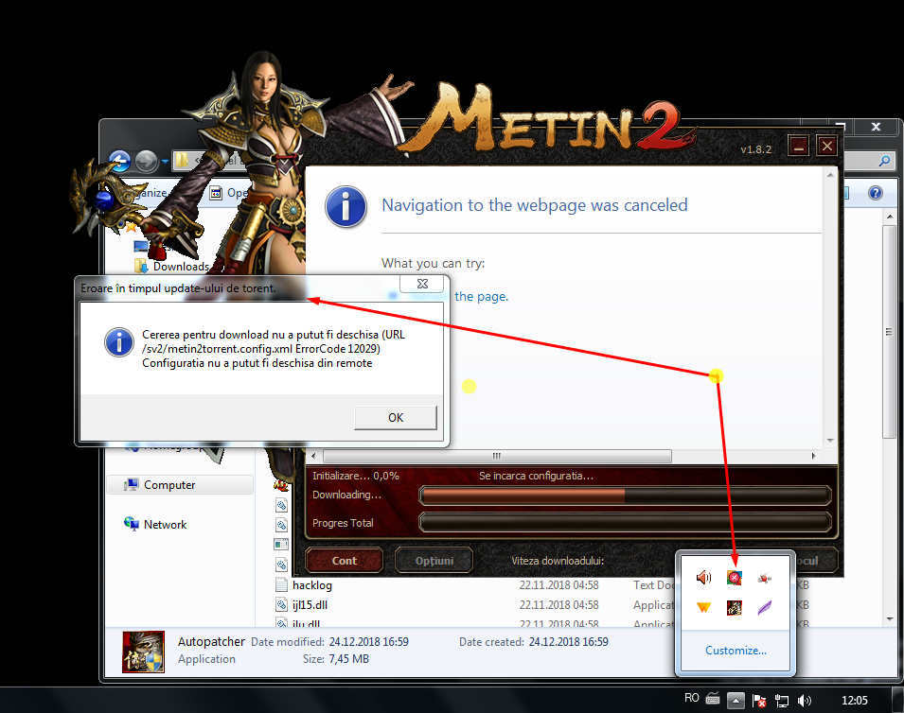Image resolution: width=904 pixels, height=713 pixels.
Task: Click the horizontal scrollbar in patcher browser
Action: (497, 456)
